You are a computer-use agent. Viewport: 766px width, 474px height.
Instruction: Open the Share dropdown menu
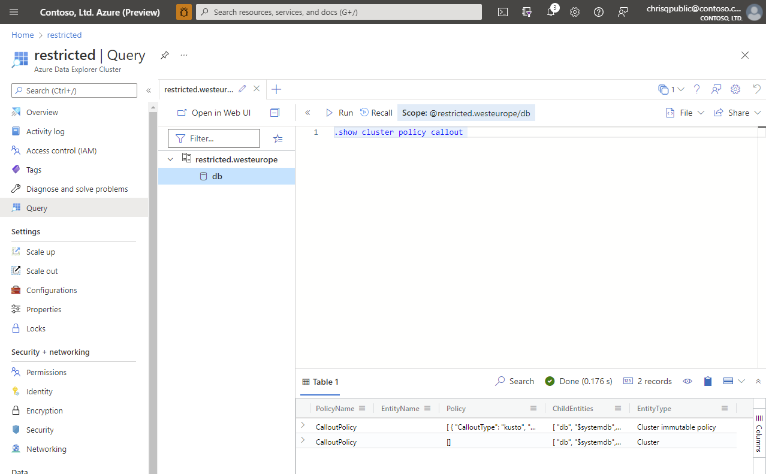click(x=737, y=113)
